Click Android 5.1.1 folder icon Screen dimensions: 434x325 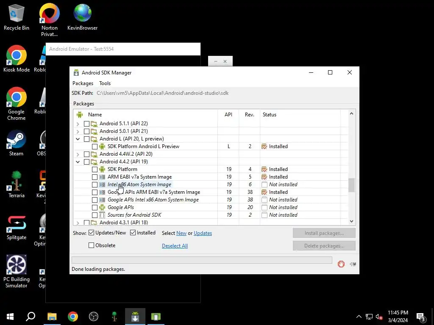95,124
